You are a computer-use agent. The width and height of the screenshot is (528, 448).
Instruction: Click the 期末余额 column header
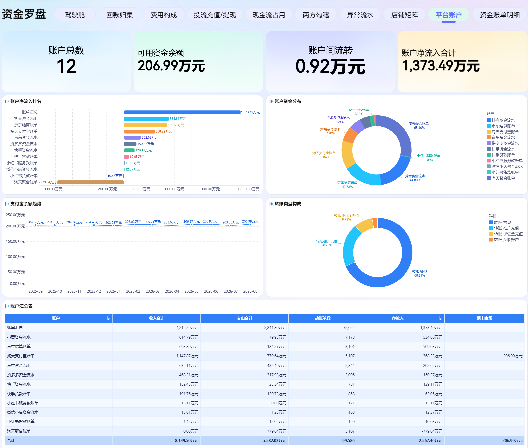tap(484, 318)
